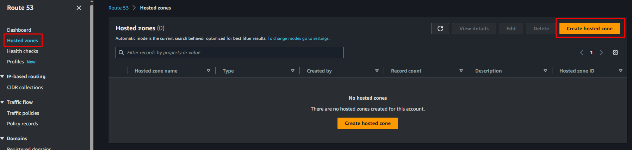This screenshot has width=632, height=150.
Task: Go to previous page arrow
Action: (x=582, y=52)
